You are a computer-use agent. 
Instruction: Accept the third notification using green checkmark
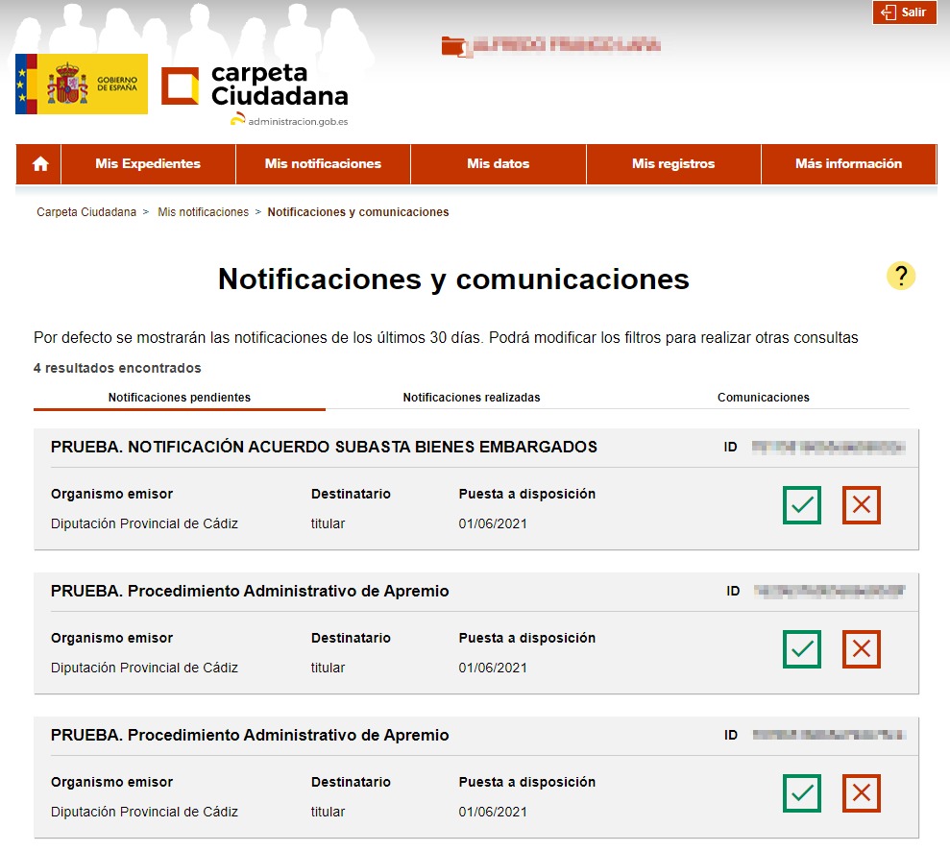801,793
